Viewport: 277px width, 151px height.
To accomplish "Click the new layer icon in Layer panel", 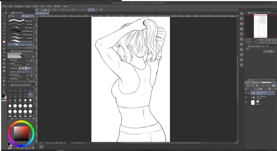I will click(255, 89).
